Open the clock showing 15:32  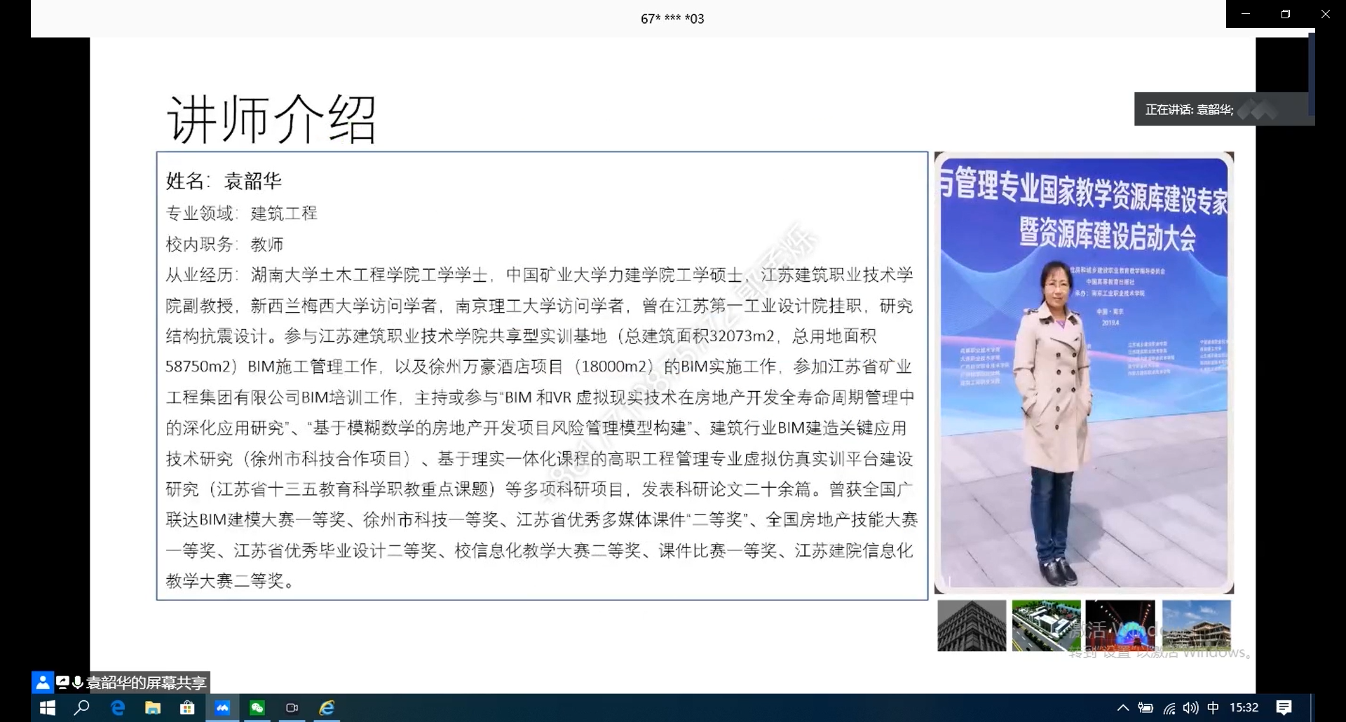[1244, 708]
